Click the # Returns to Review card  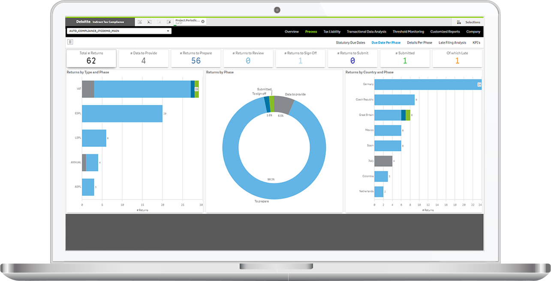click(x=248, y=58)
